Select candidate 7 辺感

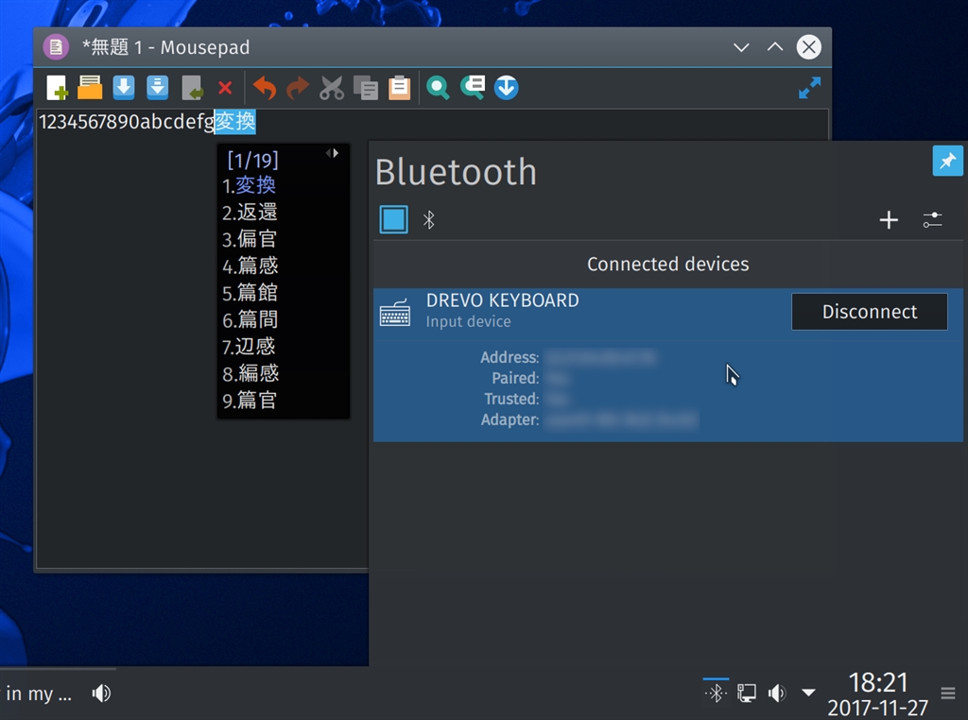click(249, 346)
